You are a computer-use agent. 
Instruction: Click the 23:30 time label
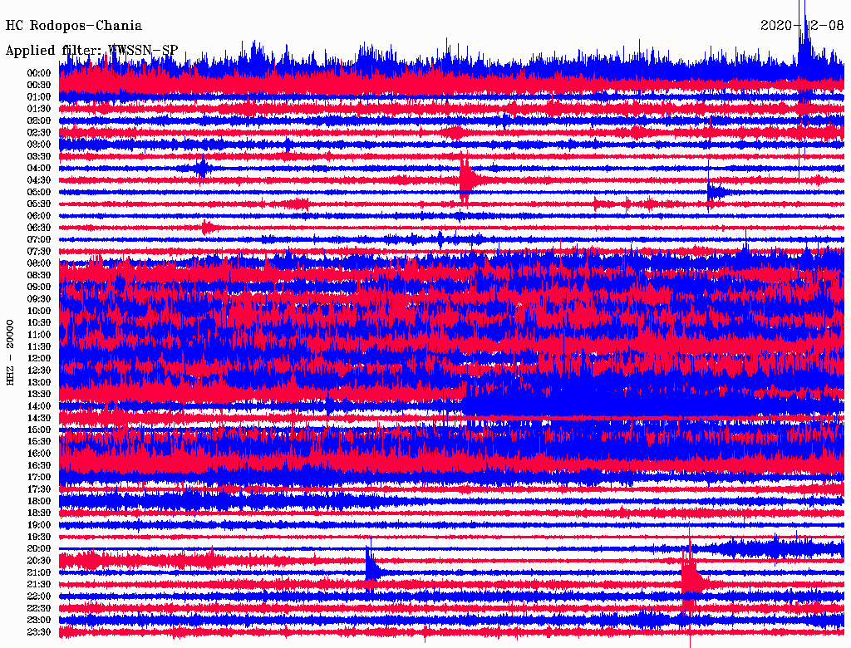point(38,632)
